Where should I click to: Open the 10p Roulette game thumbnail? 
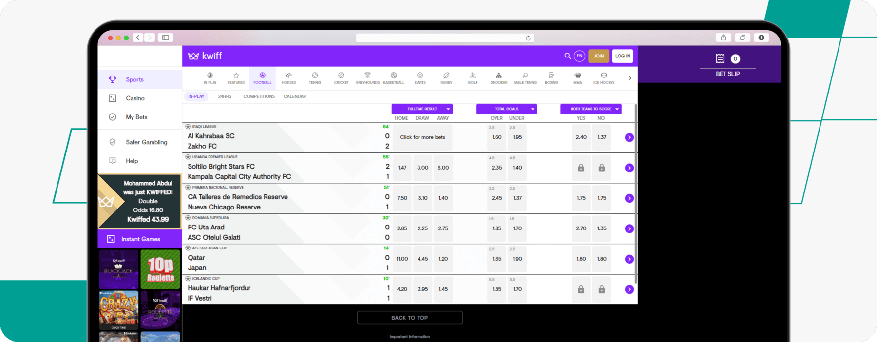click(160, 269)
